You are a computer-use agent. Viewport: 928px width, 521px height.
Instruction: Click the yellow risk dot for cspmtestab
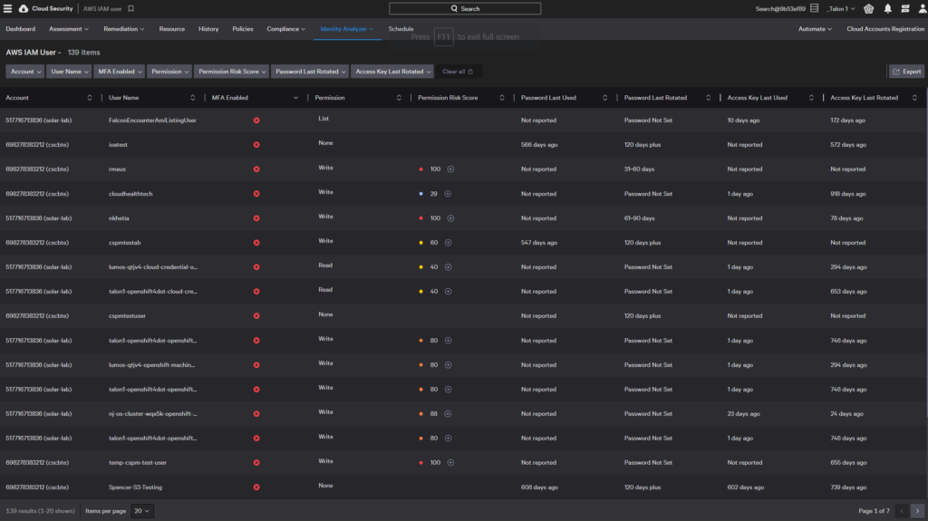420,243
